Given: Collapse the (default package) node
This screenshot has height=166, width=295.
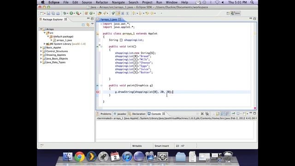Looking at the screenshot, I should point(48,36).
